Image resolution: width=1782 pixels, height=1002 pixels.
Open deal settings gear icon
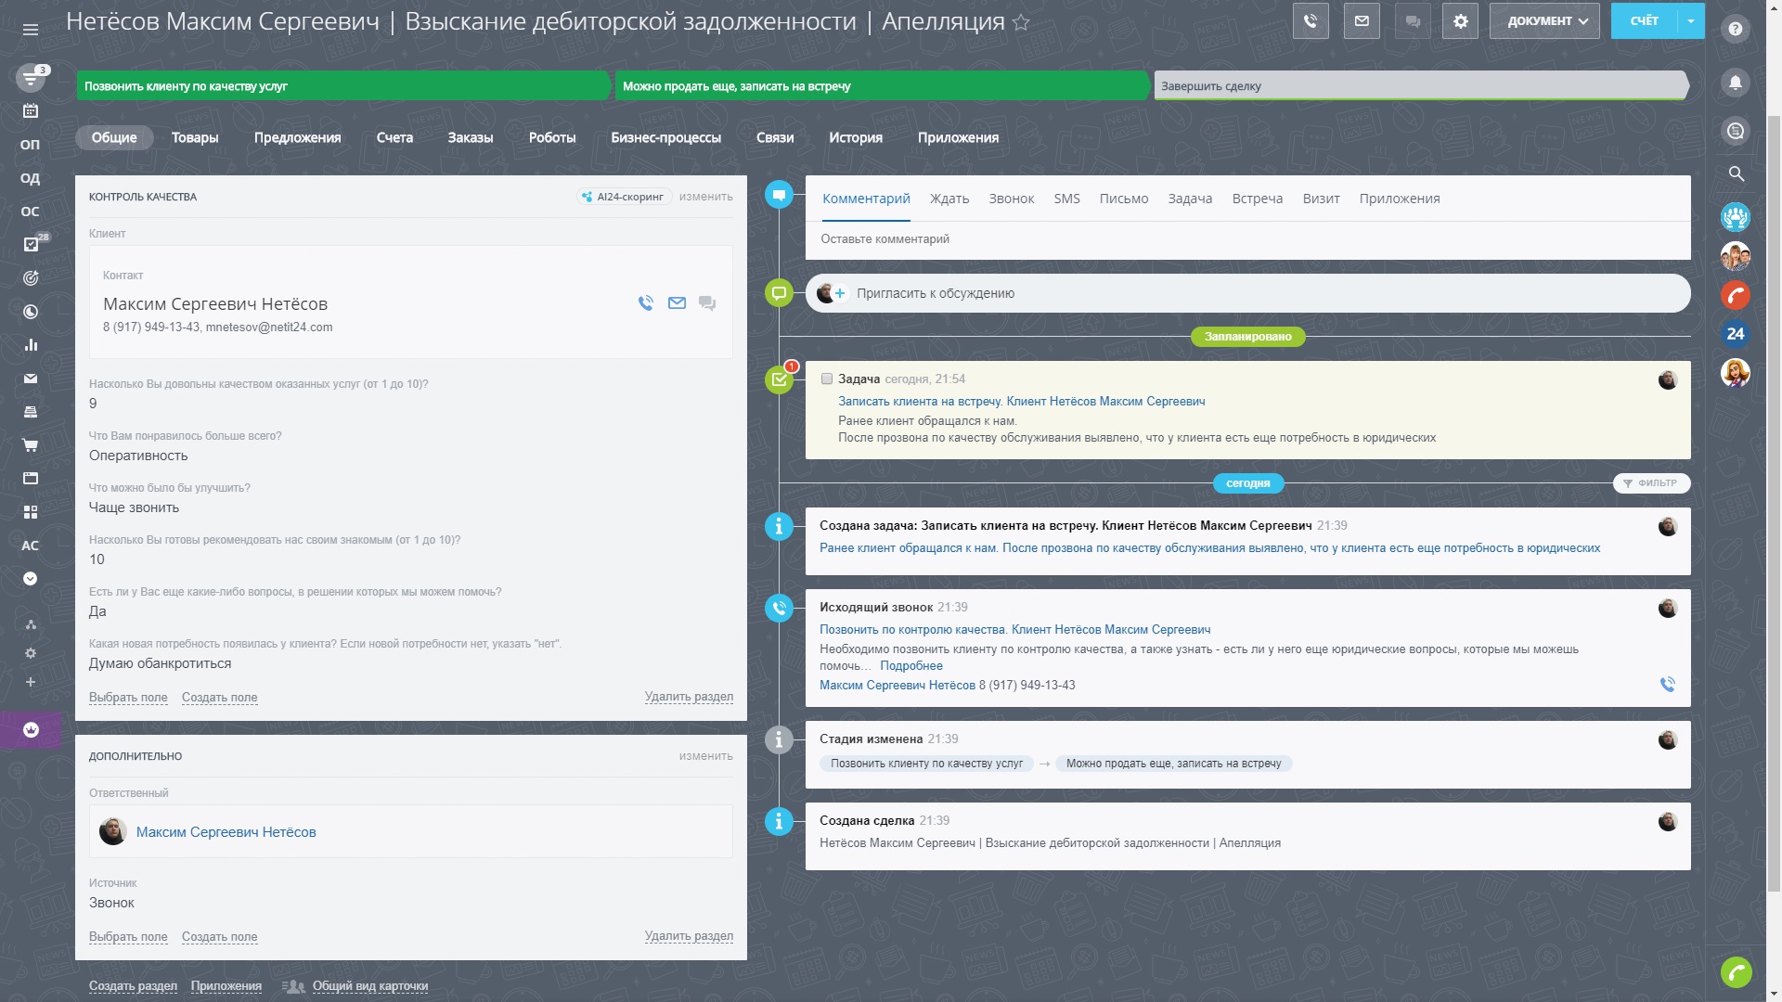click(x=1460, y=20)
